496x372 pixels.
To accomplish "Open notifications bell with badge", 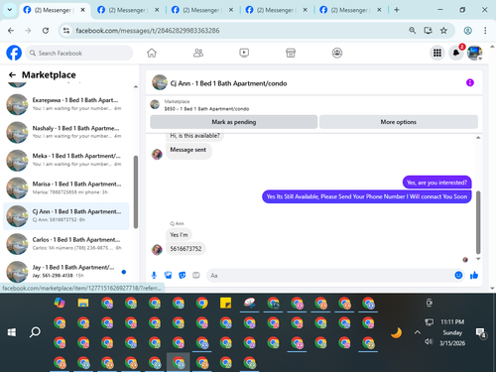I will point(456,53).
